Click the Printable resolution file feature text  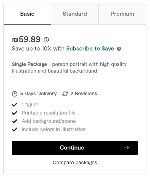(49, 113)
